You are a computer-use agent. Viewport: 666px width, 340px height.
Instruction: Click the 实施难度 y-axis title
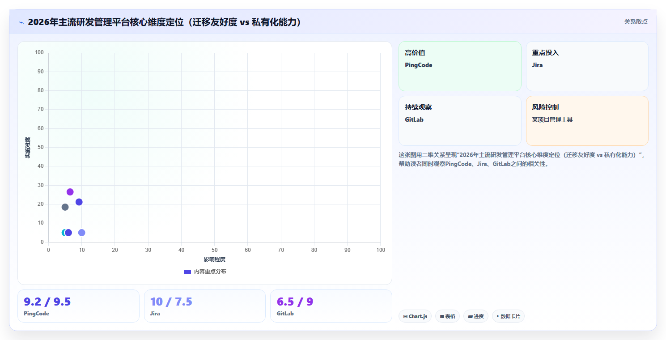[28, 148]
